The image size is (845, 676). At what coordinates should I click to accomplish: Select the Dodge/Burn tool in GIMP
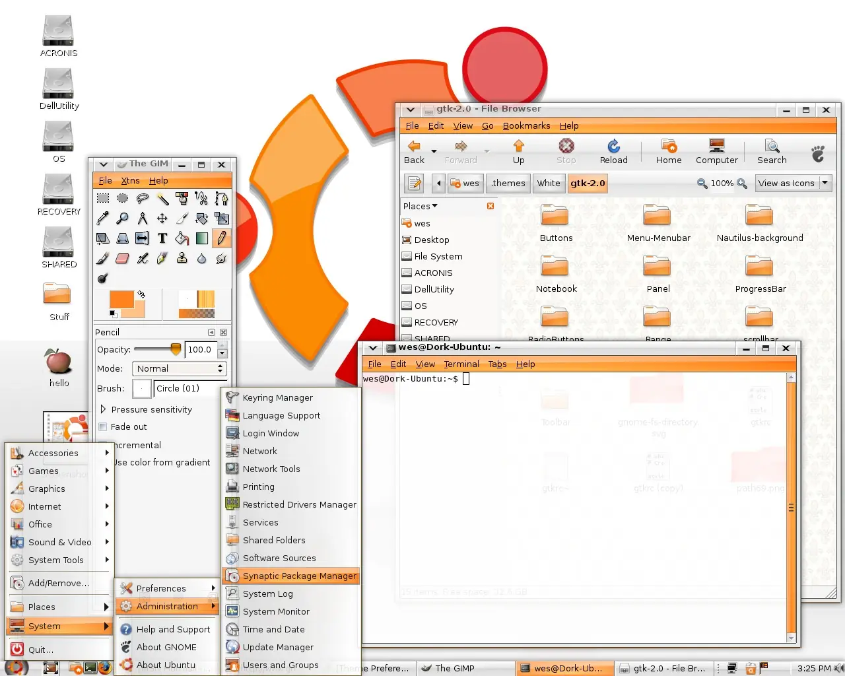pos(103,278)
